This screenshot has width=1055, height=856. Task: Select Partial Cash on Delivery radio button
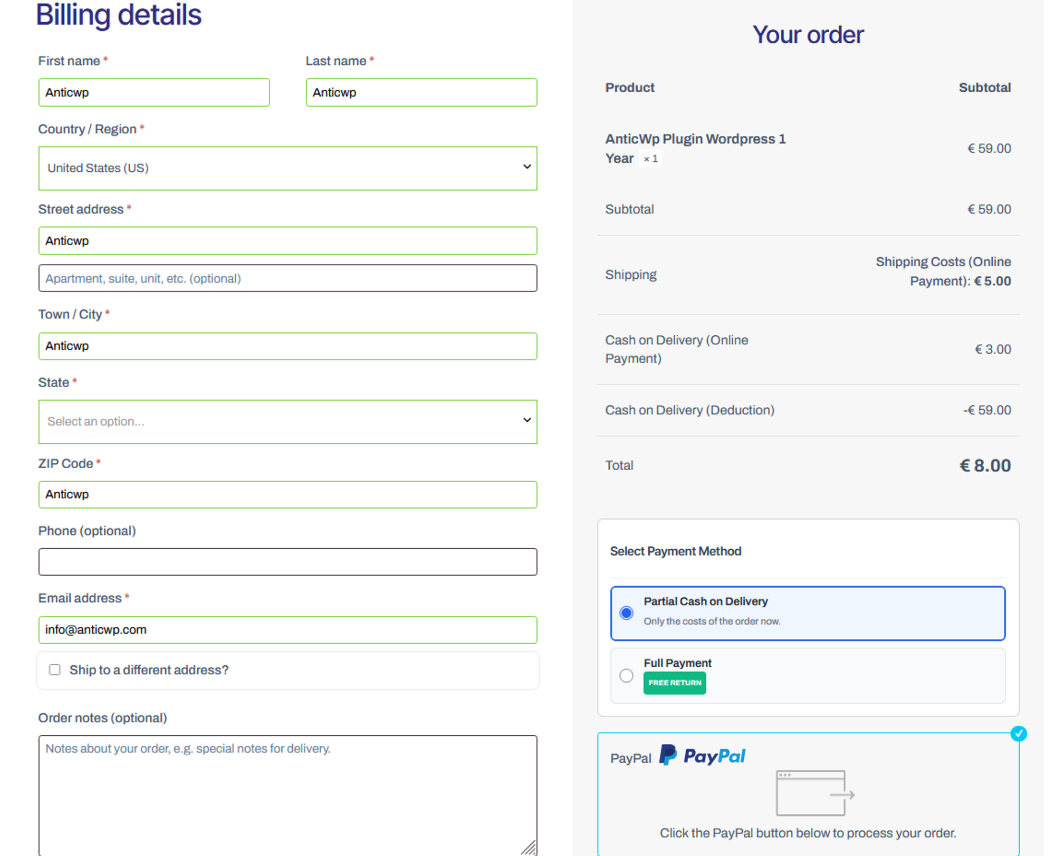pos(626,613)
